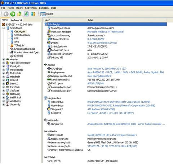Expand the Multimédia tree node
Screen dimensions: 173x168
(x=4, y=73)
